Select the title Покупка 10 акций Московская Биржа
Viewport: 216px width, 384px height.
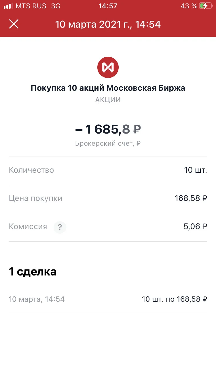coord(108,88)
